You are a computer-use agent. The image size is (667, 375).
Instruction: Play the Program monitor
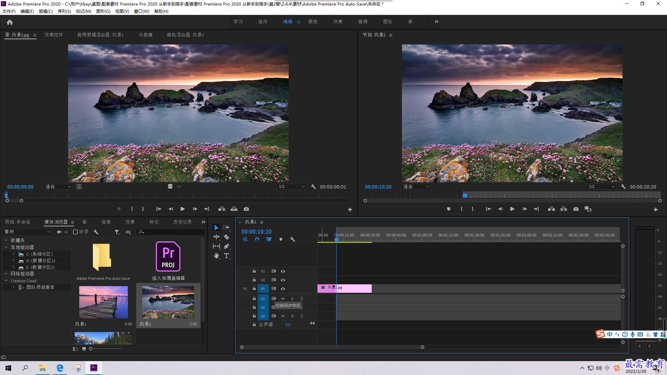512,209
